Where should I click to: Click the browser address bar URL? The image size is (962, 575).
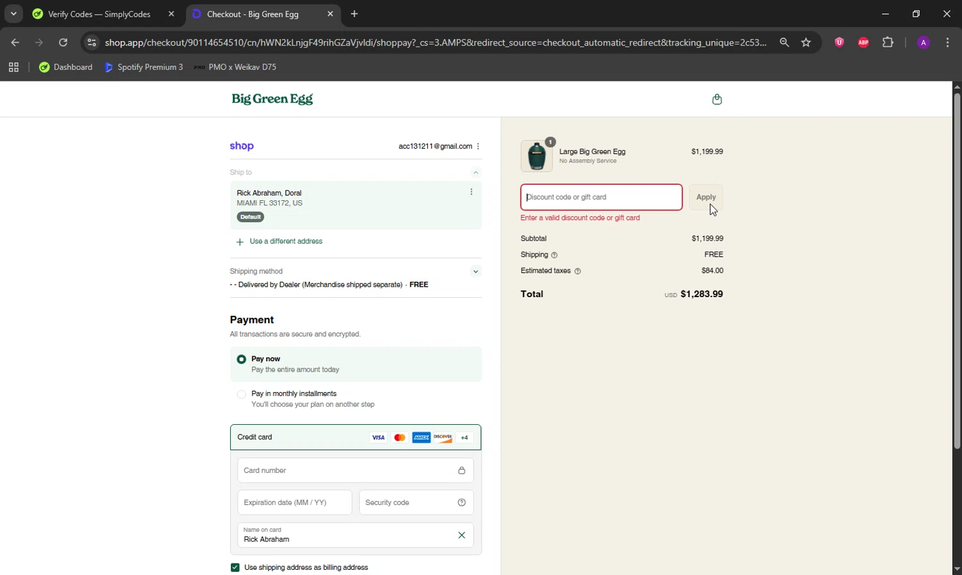(x=436, y=42)
